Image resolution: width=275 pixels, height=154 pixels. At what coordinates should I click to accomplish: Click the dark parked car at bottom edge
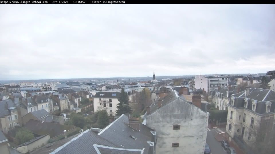click(x=207, y=149)
